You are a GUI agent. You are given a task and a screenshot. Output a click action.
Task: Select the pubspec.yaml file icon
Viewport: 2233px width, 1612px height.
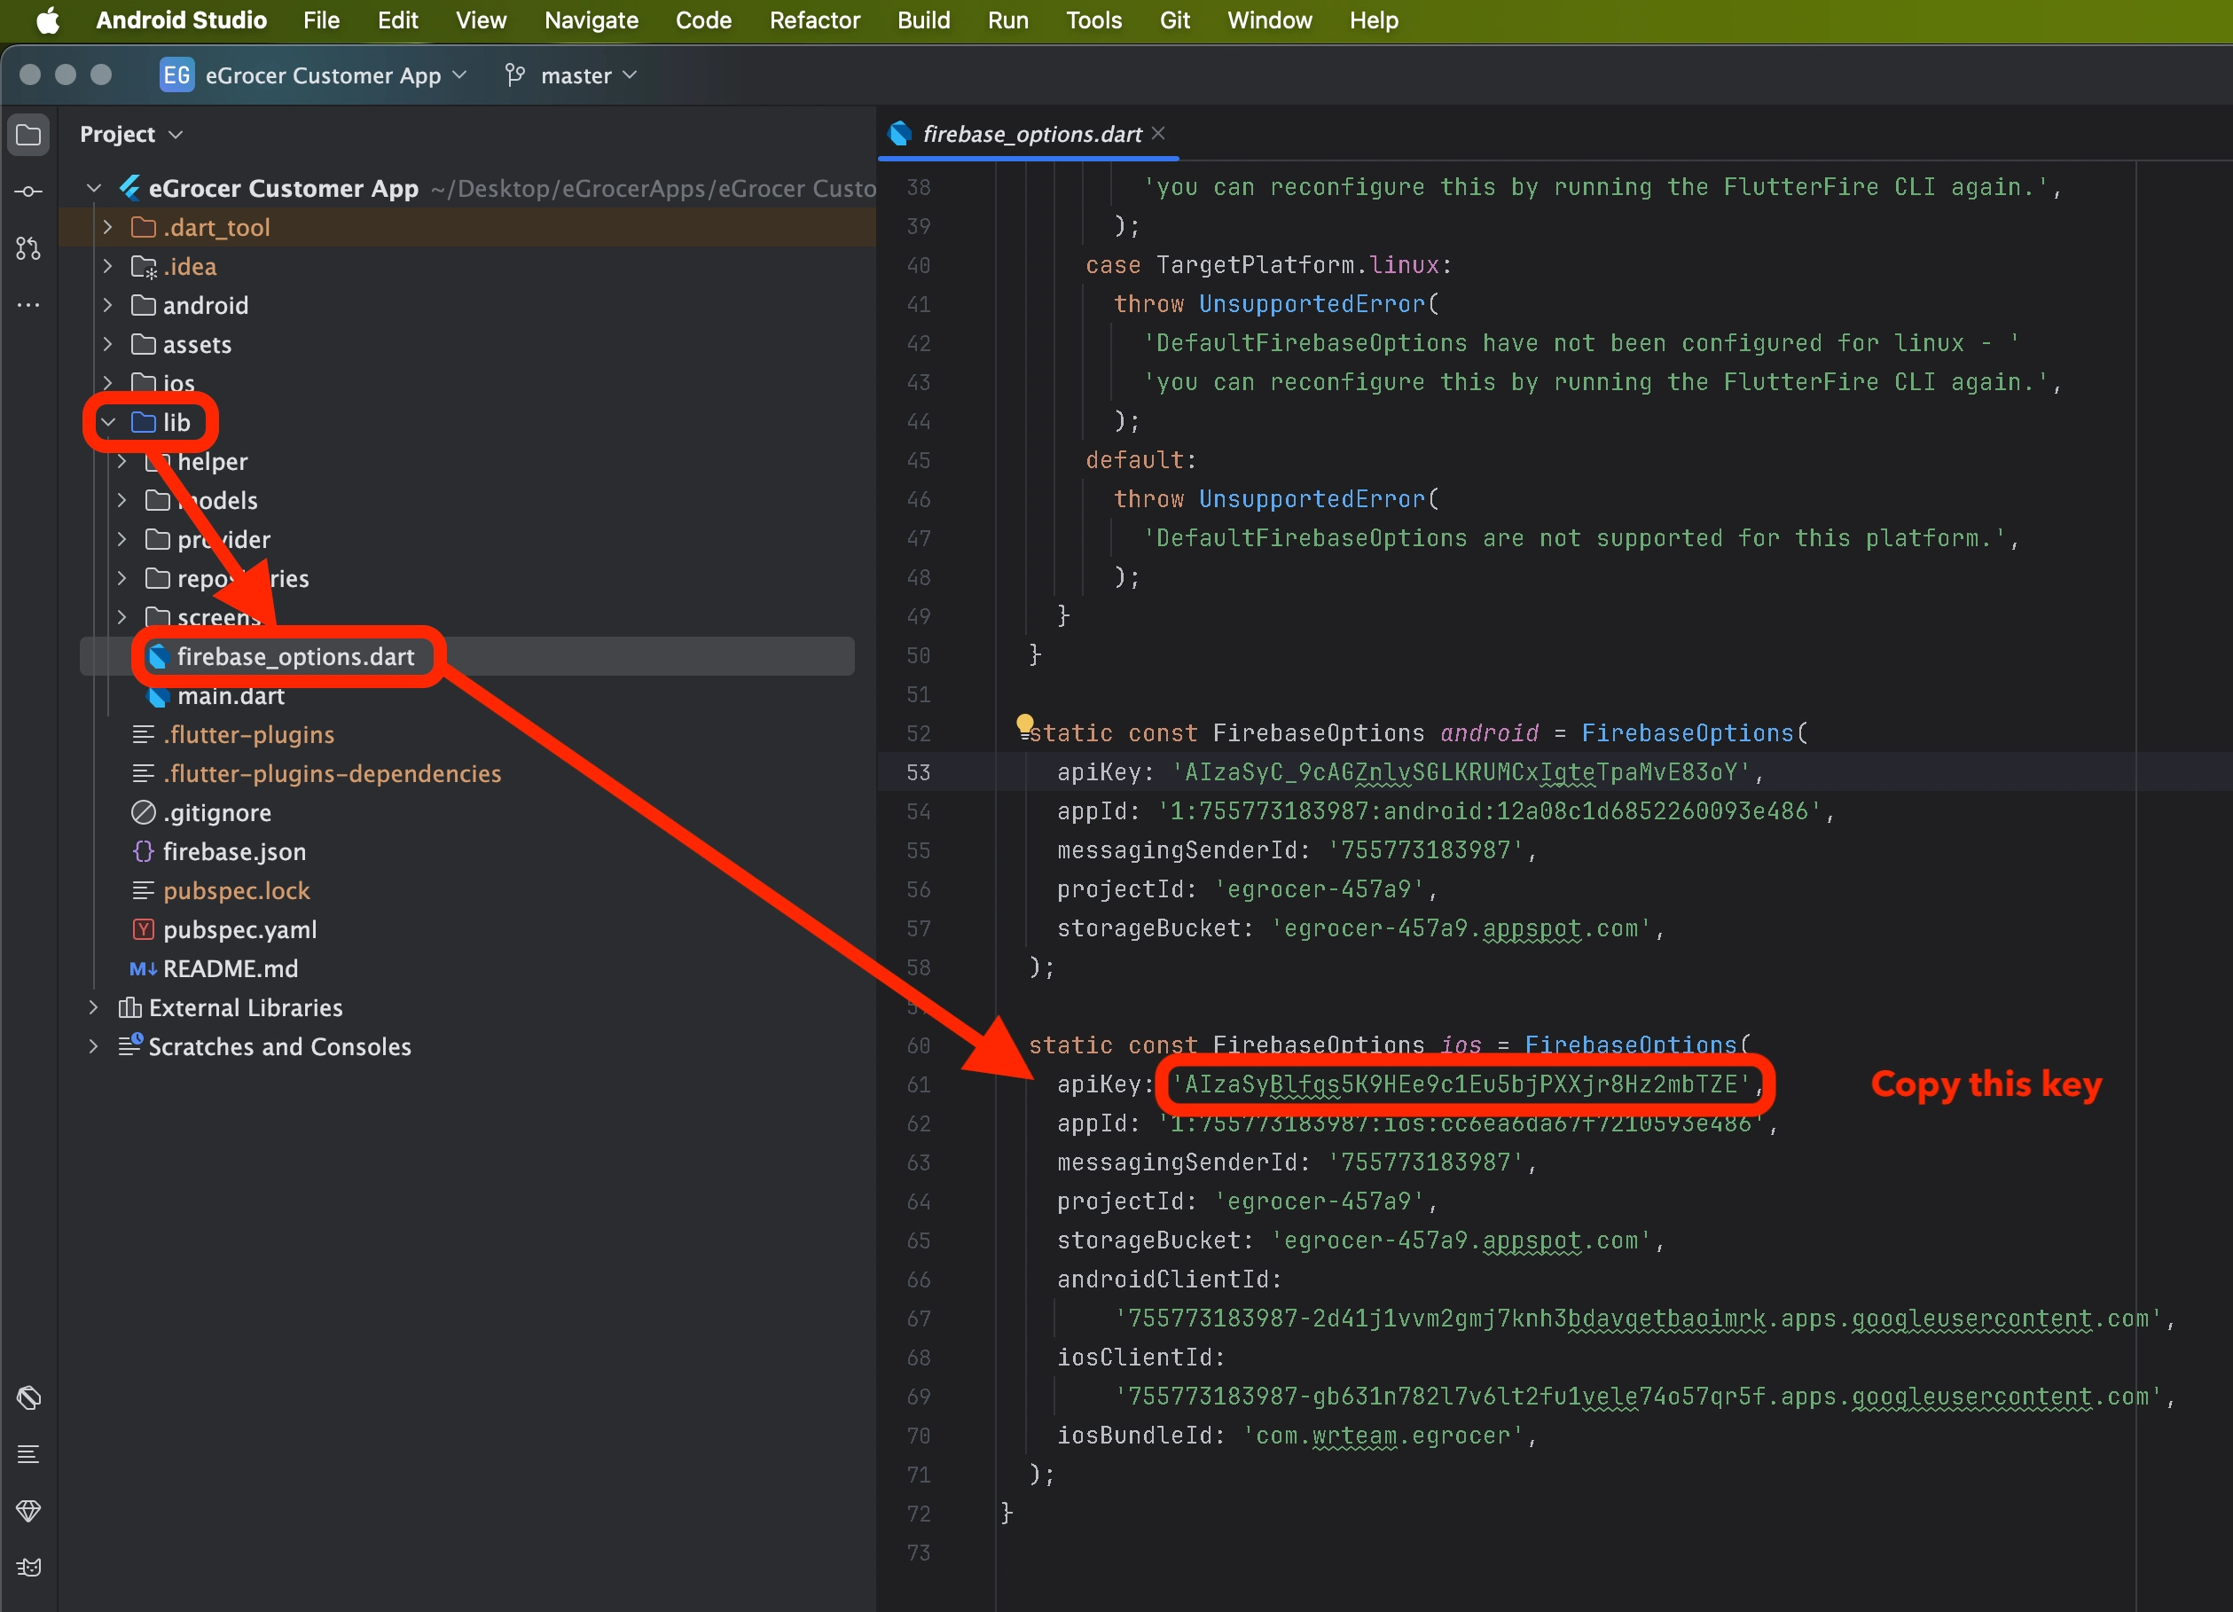coord(143,928)
